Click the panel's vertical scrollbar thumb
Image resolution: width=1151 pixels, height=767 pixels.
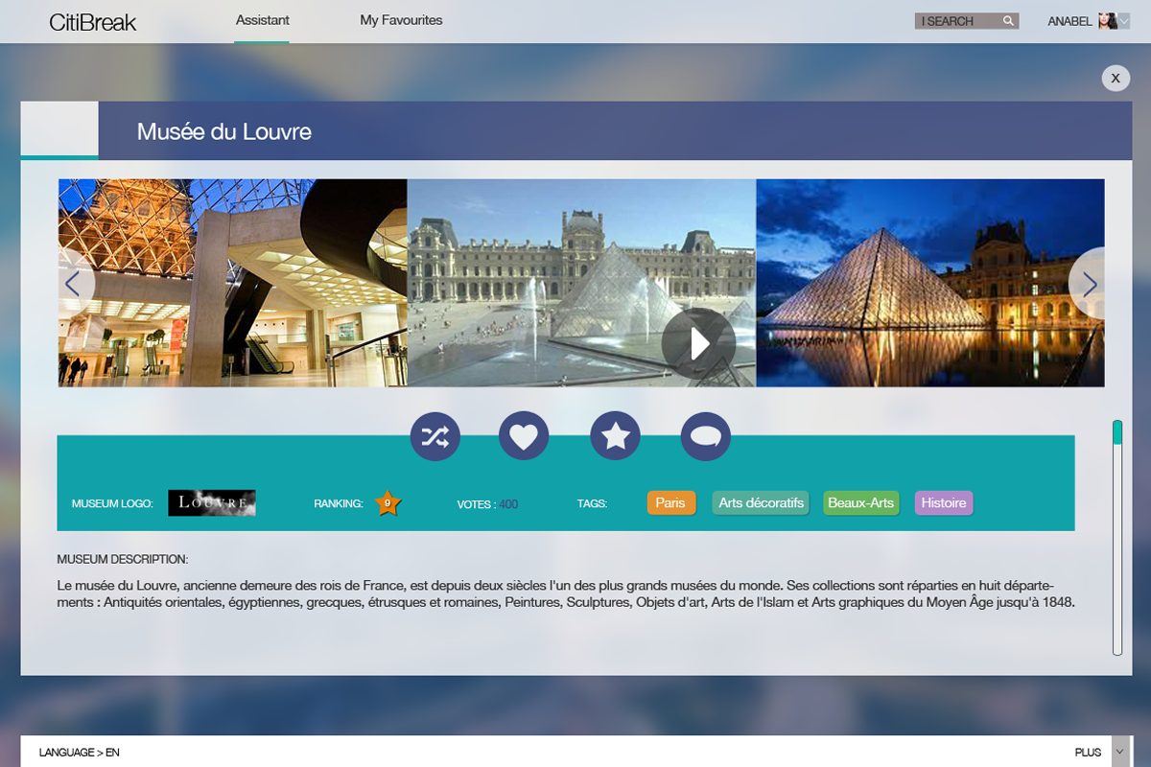pos(1117,432)
